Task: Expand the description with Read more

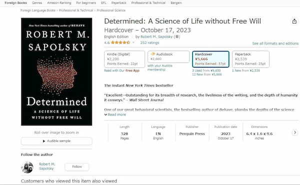Action: (x=115, y=114)
